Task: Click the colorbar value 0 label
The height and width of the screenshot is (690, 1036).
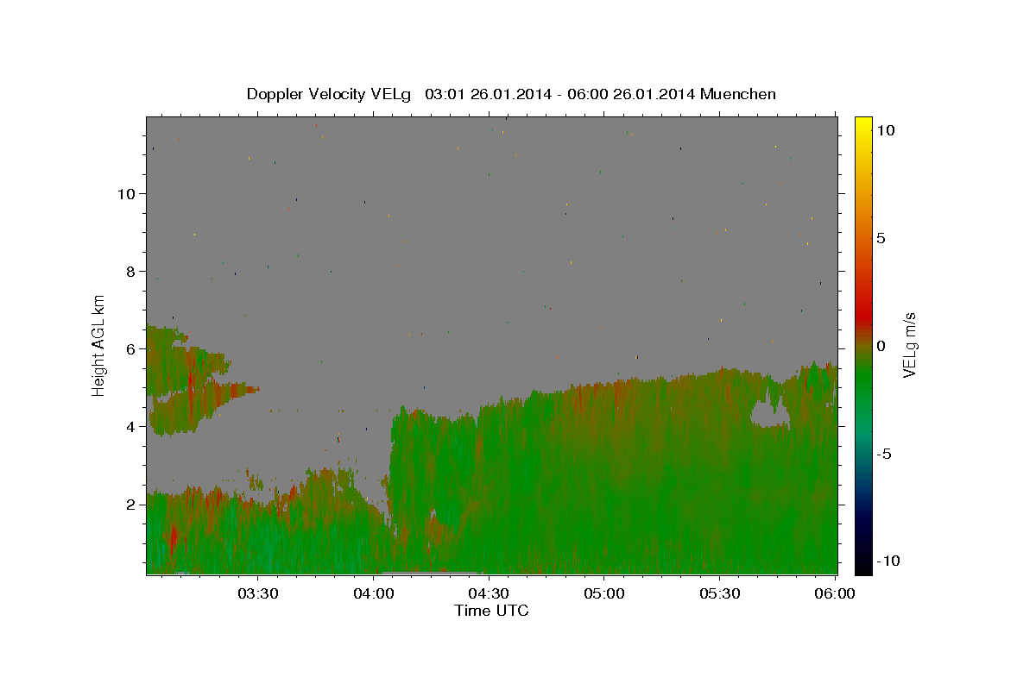Action: (881, 346)
